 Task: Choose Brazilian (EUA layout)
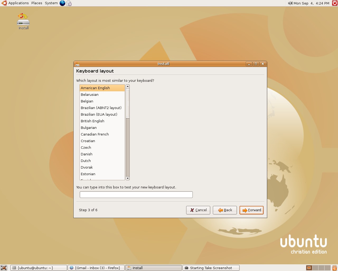tap(102, 114)
